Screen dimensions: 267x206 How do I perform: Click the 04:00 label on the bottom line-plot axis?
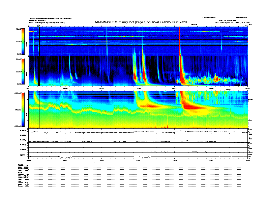point(65,160)
